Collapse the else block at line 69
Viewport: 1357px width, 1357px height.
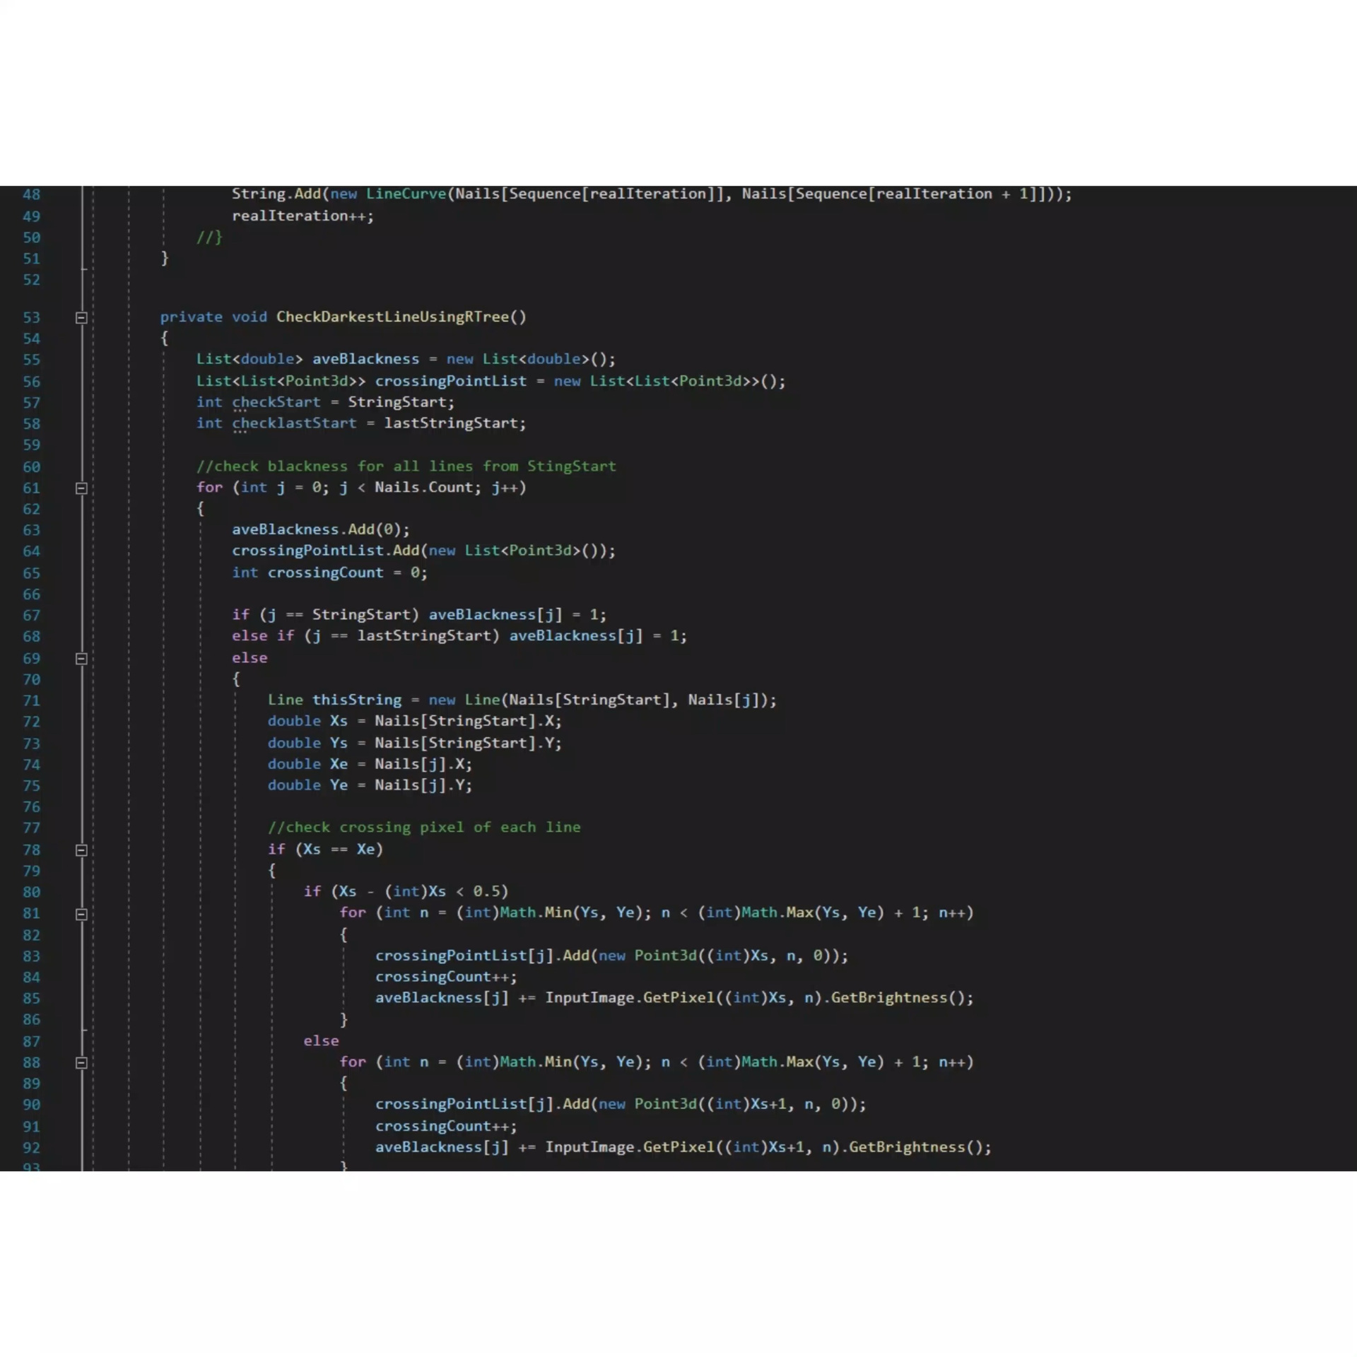(81, 659)
